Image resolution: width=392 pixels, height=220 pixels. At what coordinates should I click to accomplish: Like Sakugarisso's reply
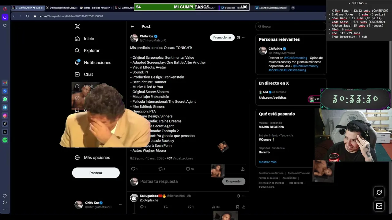tap(189, 207)
